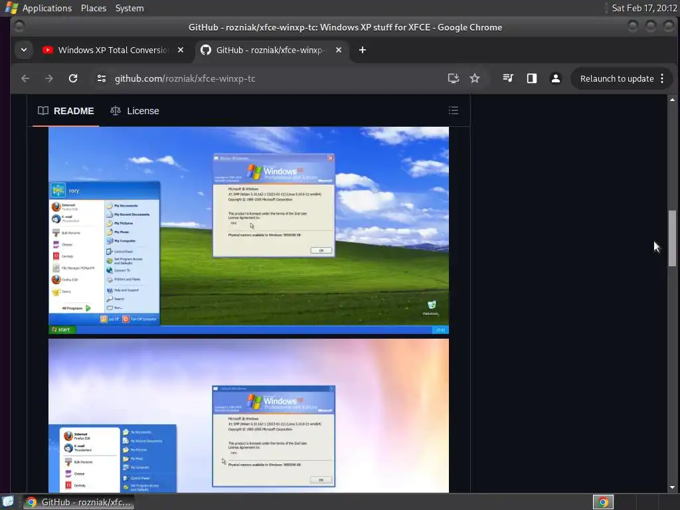Click the scrollbar up arrow
The width and height of the screenshot is (680, 510).
pyautogui.click(x=672, y=100)
